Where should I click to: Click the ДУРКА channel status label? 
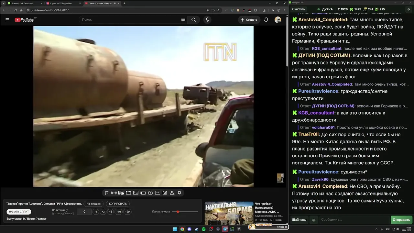coord(328,9)
